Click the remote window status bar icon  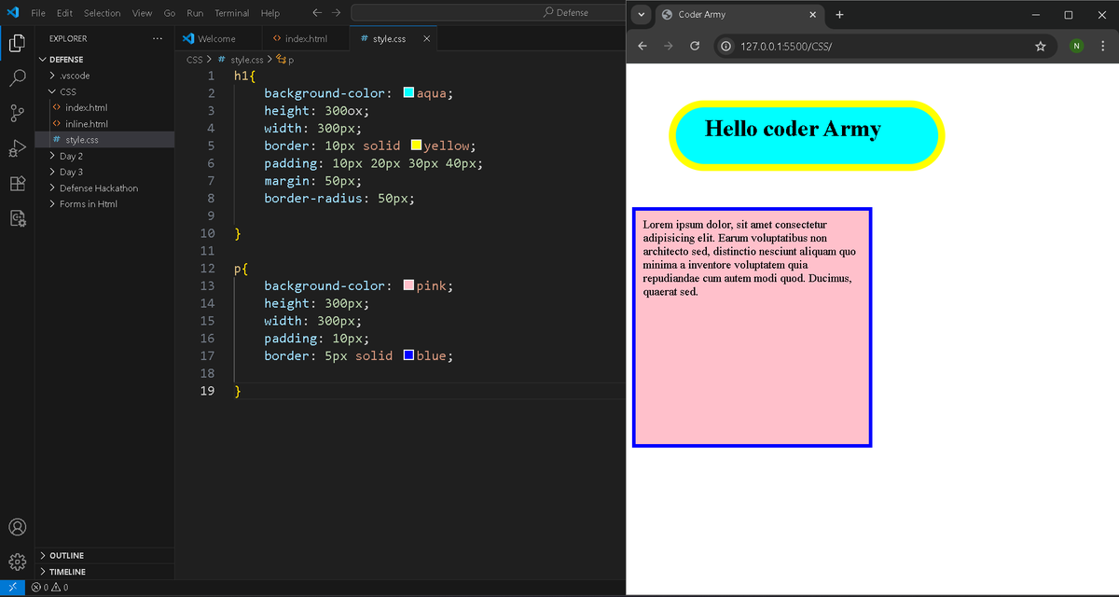[12, 588]
